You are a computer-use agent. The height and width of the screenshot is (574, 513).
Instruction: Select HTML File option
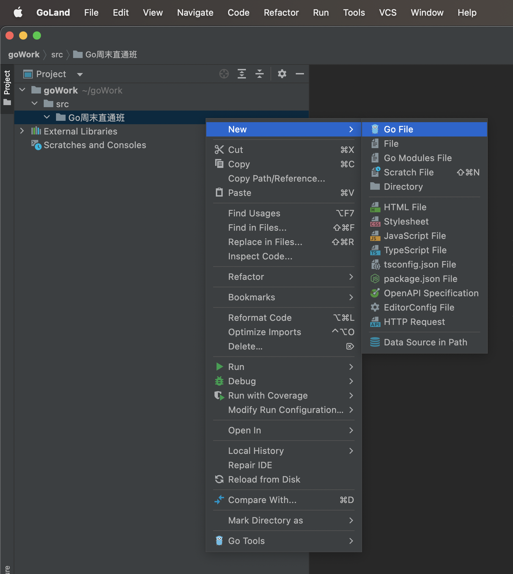click(405, 207)
